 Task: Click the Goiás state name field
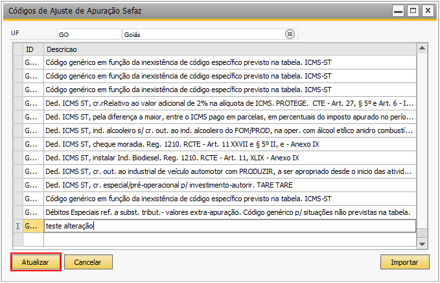203,34
